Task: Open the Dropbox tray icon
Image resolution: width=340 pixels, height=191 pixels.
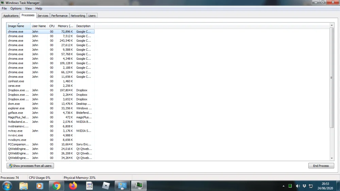Action: pyautogui.click(x=304, y=186)
